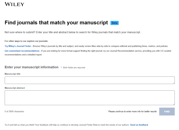The height and width of the screenshot is (130, 179).
Task: Click the Manuscript abstract field label
Action: (x=15, y=88)
